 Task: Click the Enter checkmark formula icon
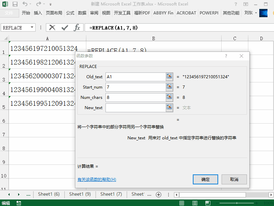[65, 27]
